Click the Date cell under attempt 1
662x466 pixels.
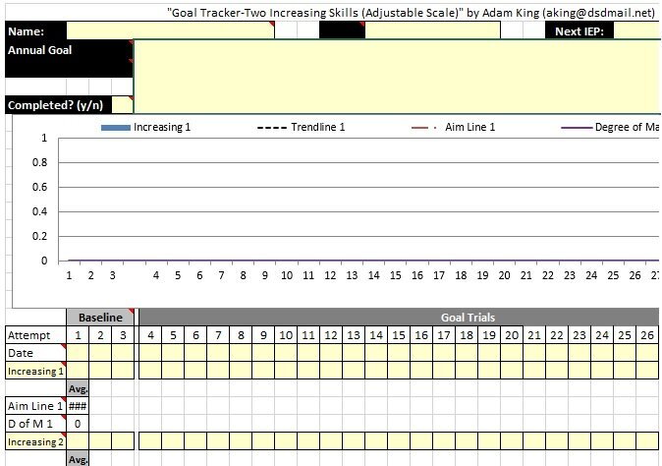pyautogui.click(x=78, y=353)
